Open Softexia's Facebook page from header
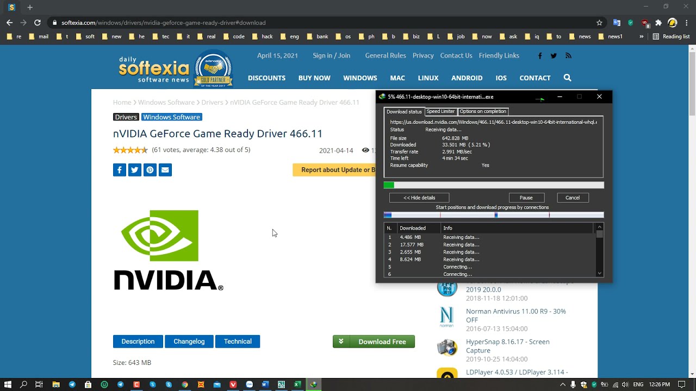Screen dimensions: 696x391 coord(540,55)
